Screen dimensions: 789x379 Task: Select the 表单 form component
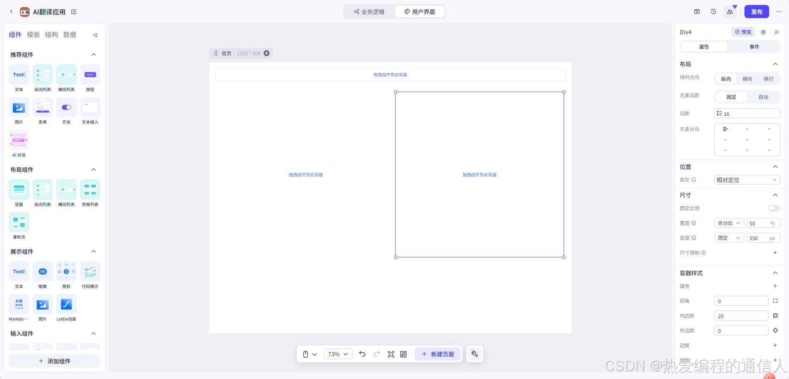pos(43,111)
